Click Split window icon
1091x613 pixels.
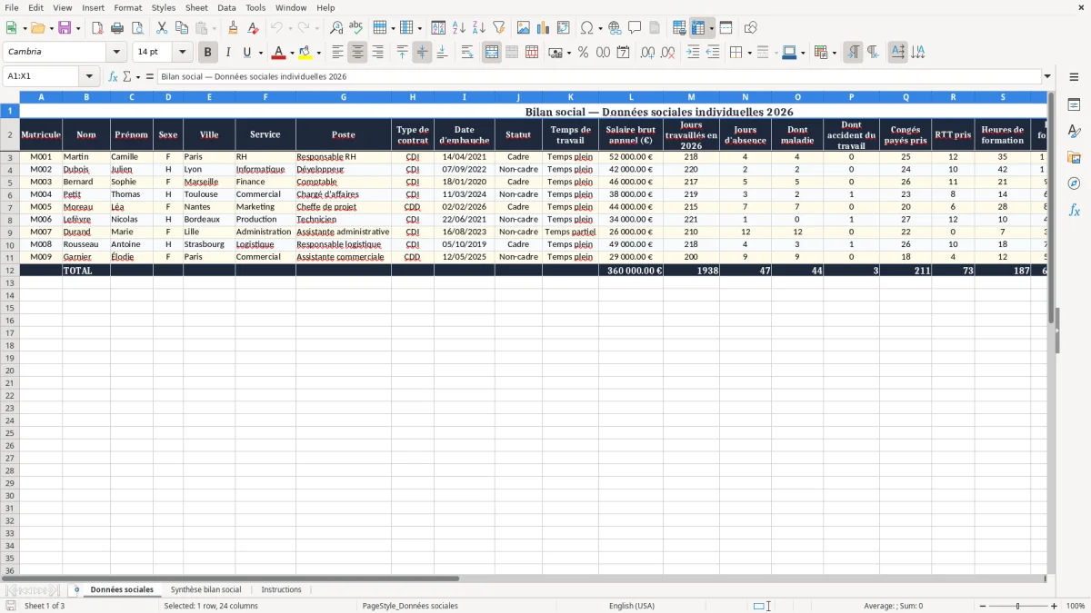pos(726,28)
